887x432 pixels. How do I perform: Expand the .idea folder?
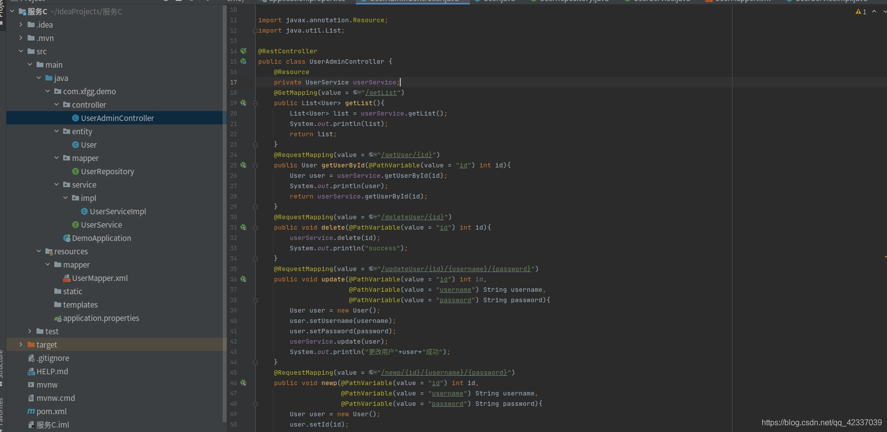pos(21,24)
